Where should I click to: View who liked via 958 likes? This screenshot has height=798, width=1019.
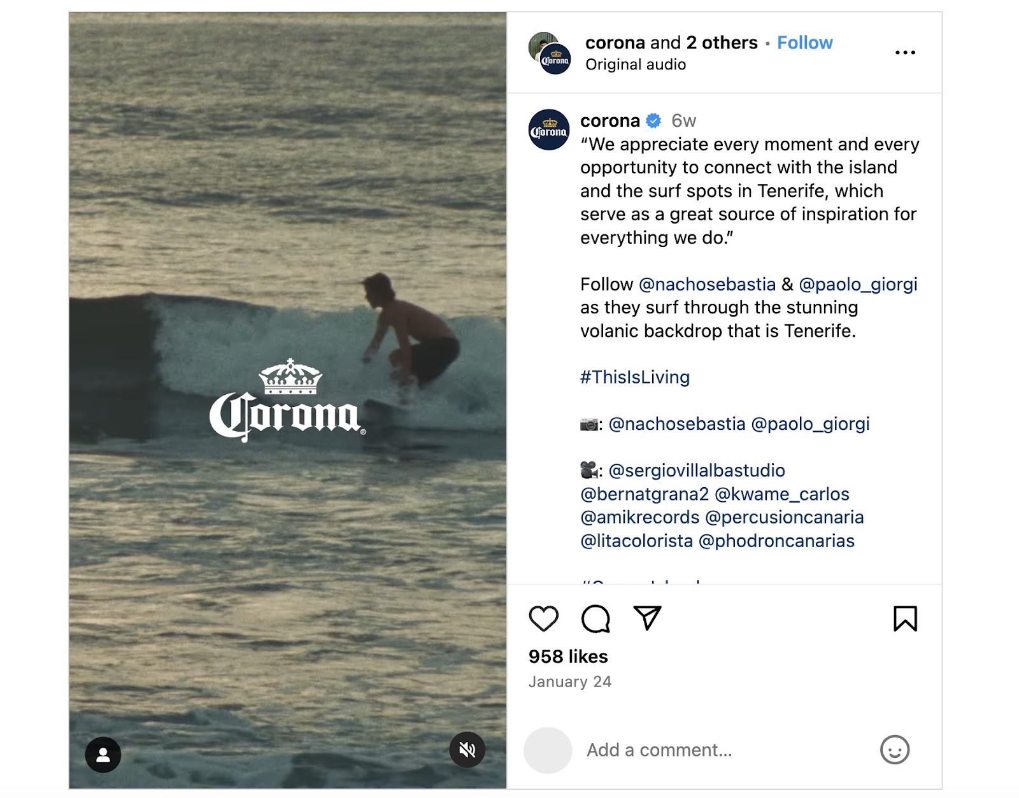[568, 656]
